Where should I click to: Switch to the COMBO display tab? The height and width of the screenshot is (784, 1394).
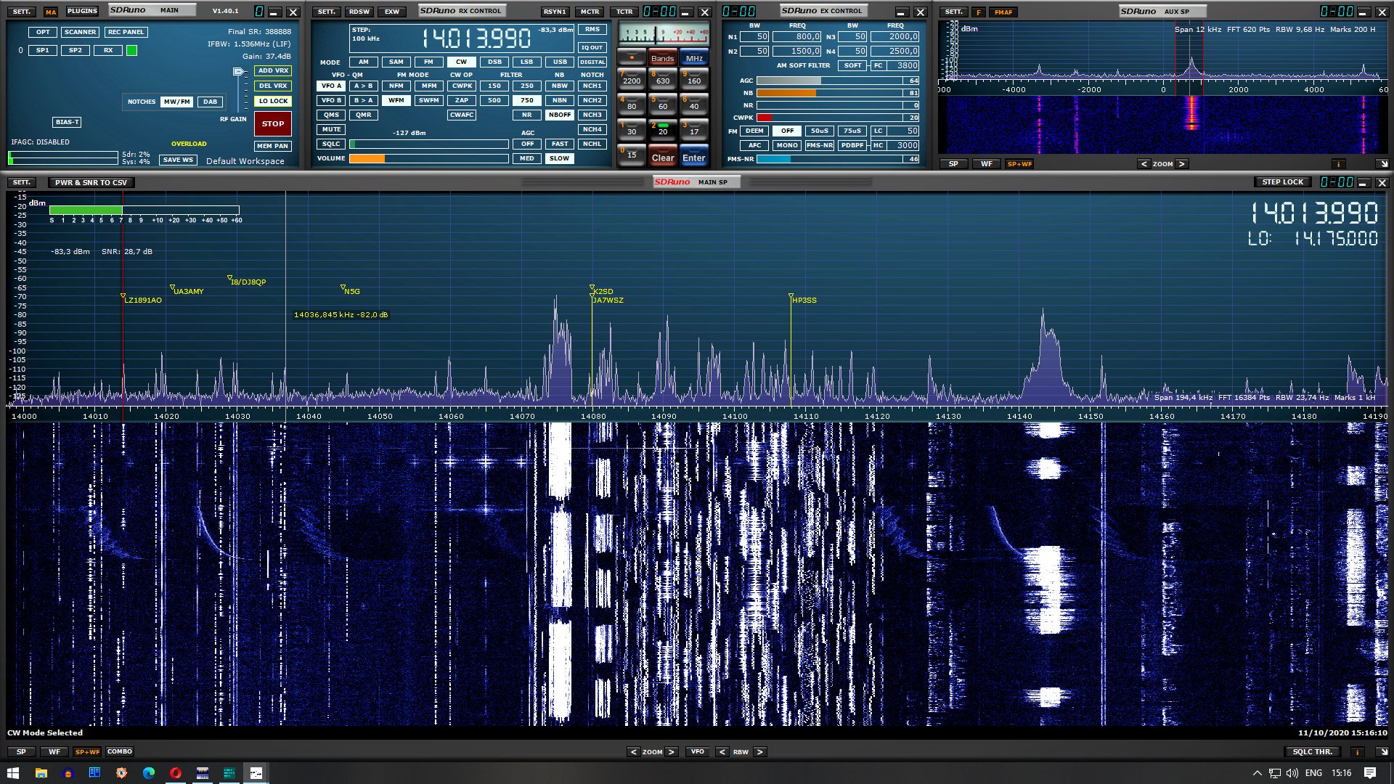coord(120,751)
